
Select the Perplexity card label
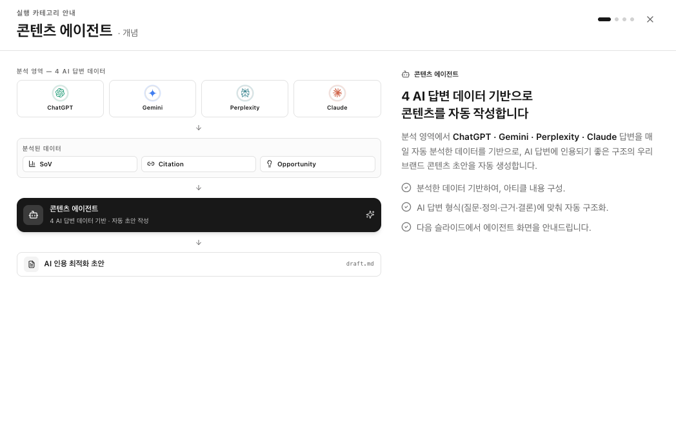point(245,108)
